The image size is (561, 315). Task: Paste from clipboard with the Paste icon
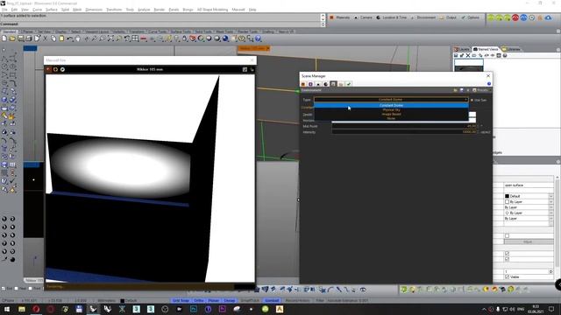pos(61,38)
